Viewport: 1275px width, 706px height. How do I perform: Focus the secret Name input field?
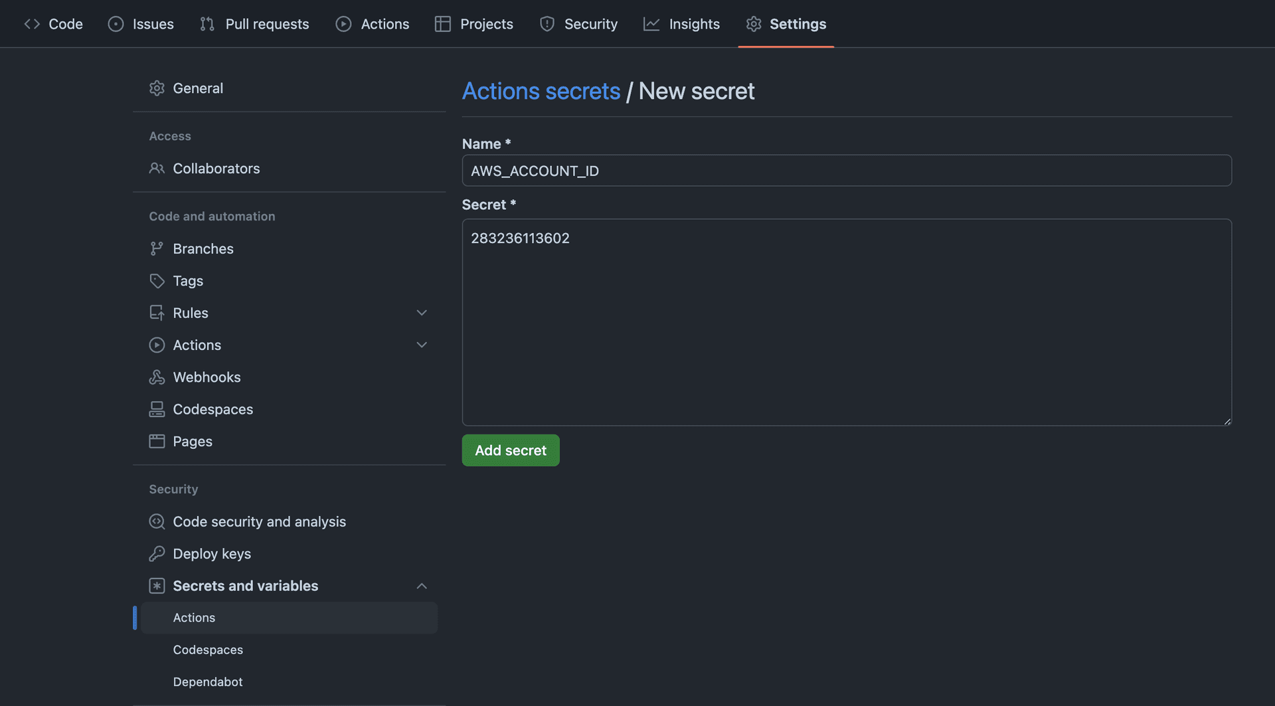846,171
